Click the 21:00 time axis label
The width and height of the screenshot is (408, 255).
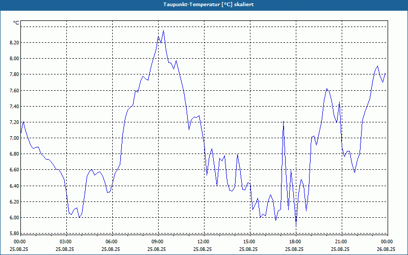click(x=342, y=242)
